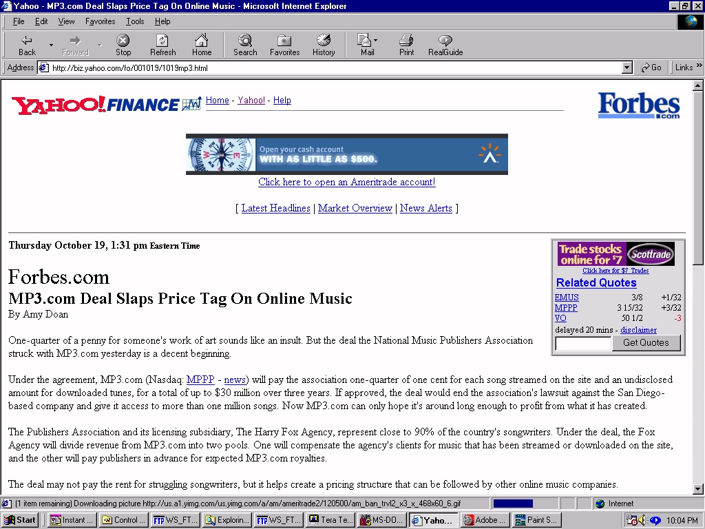The height and width of the screenshot is (529, 705).
Task: Open the News Alerts link
Action: [425, 208]
